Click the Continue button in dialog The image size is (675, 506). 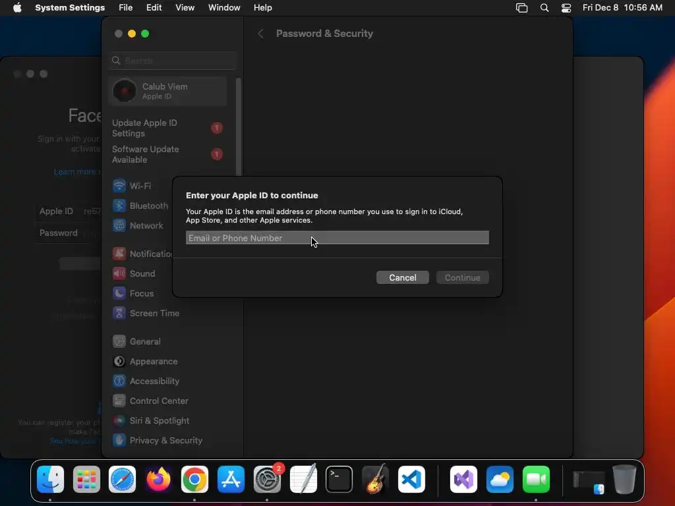tap(462, 277)
